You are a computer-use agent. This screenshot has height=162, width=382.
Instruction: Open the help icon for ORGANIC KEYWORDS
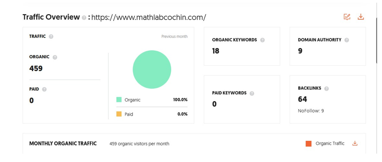click(x=262, y=40)
